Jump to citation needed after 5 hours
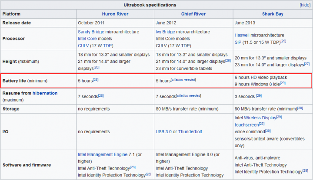 pos(183,80)
